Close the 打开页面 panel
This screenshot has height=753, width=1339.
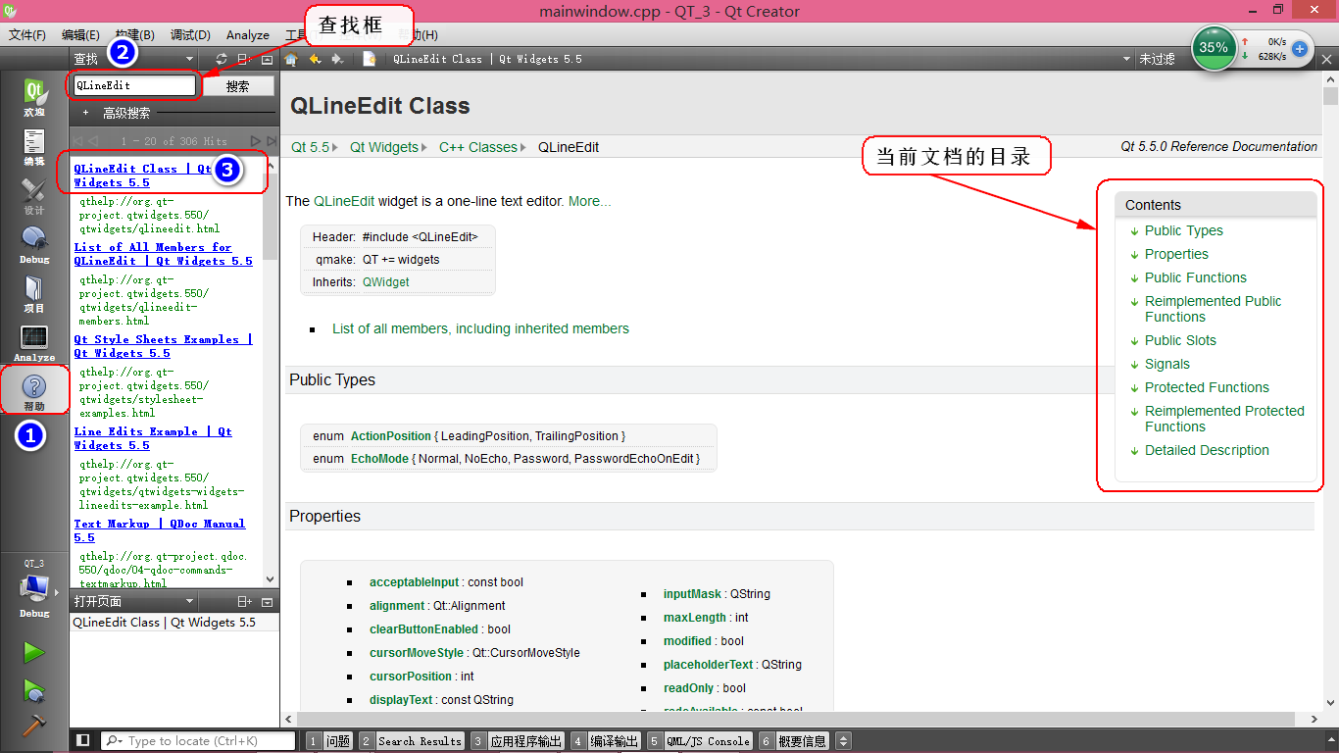click(268, 601)
